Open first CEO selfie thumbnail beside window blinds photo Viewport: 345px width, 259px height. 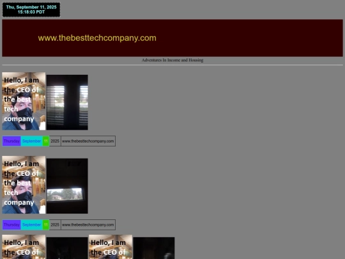coord(24,101)
